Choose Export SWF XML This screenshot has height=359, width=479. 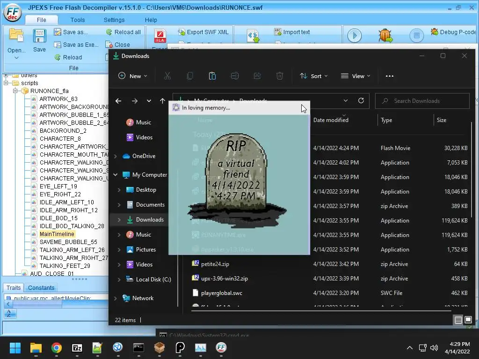[x=203, y=32]
